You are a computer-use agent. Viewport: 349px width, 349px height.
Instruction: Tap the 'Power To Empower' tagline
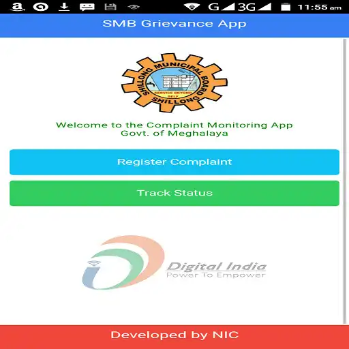point(216,275)
